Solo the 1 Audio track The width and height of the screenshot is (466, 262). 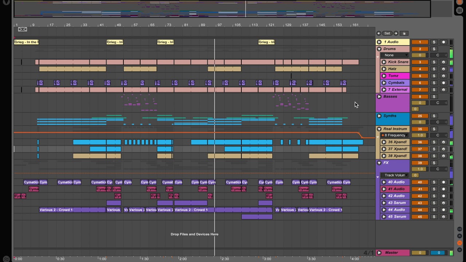[x=434, y=42]
